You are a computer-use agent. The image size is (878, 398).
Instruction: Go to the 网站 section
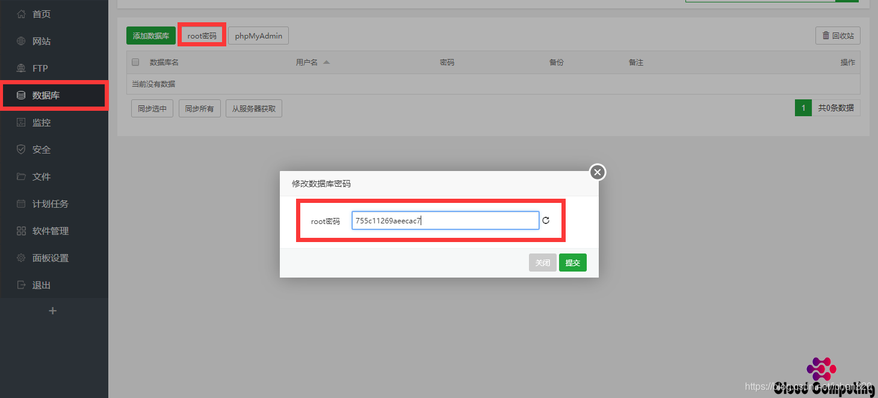pos(54,41)
